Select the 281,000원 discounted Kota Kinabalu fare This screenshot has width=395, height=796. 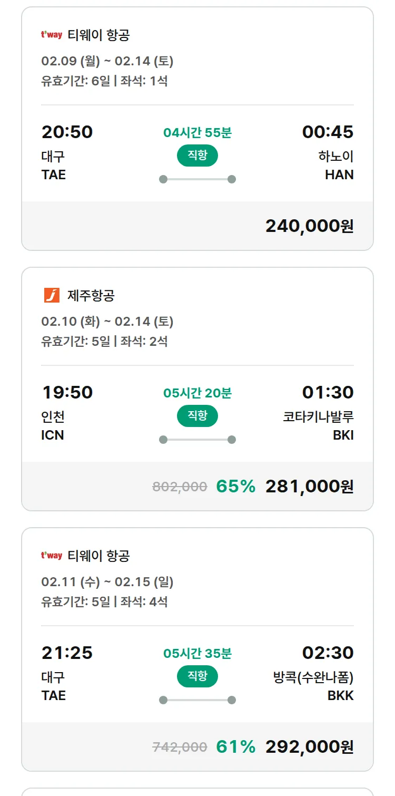tap(309, 487)
